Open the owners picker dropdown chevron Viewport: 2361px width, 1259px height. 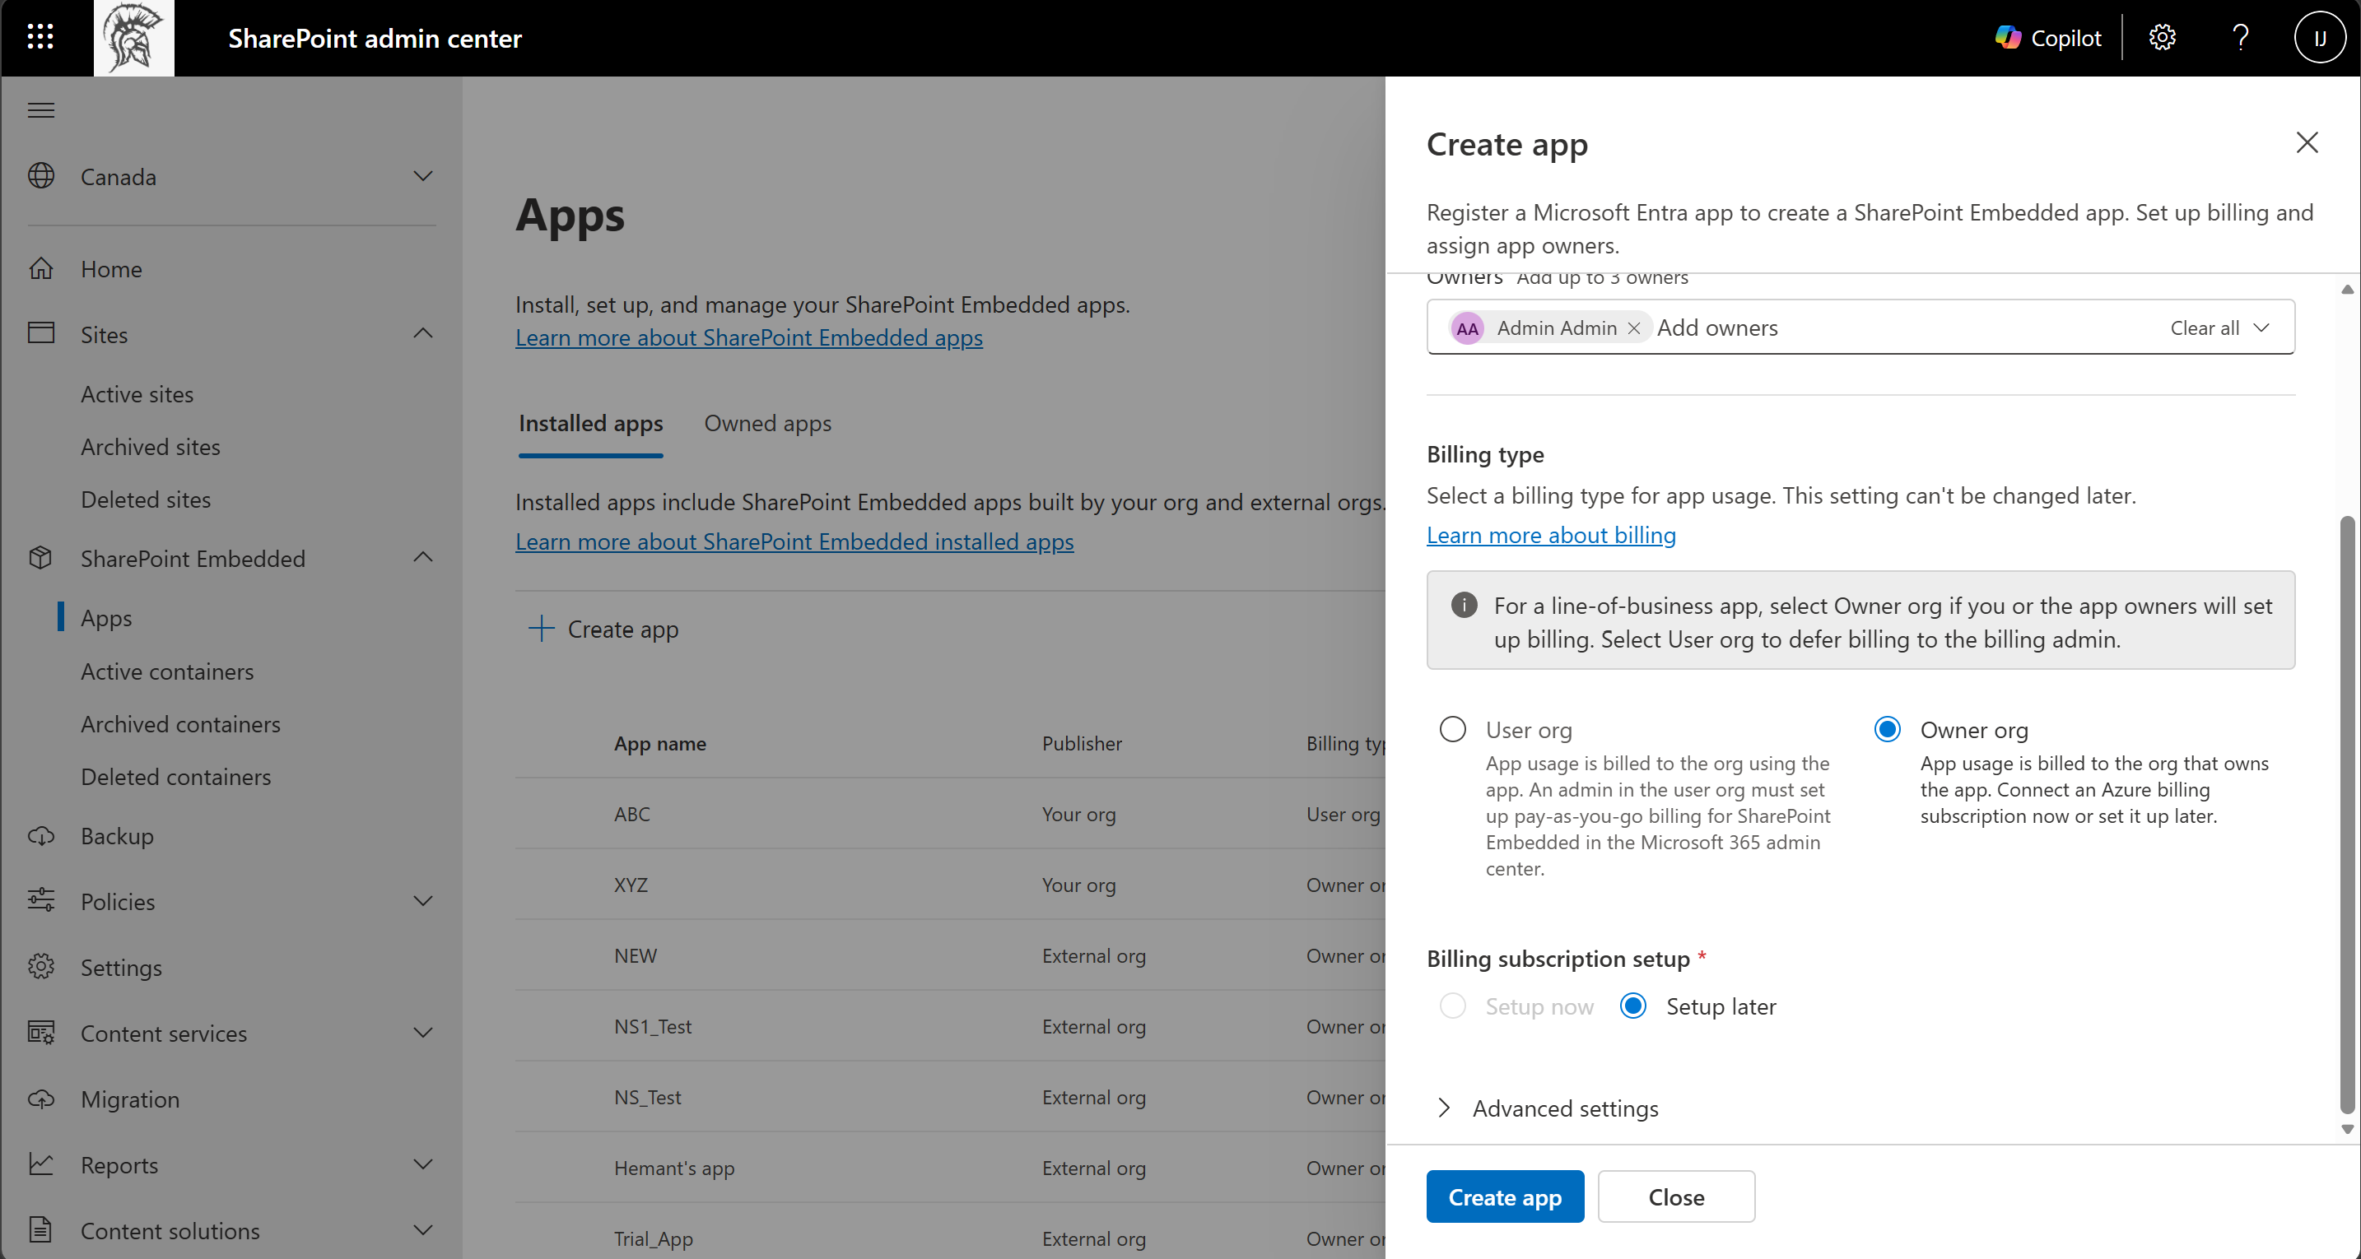(x=2261, y=328)
